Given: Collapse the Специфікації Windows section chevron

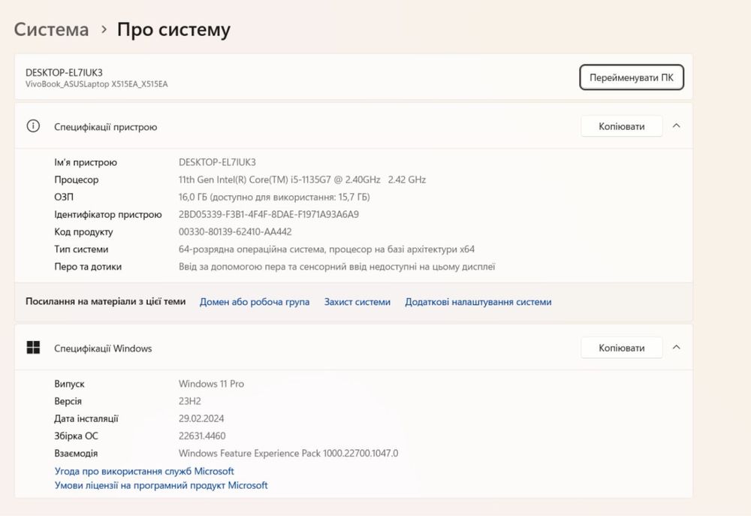Looking at the screenshot, I should pos(677,347).
